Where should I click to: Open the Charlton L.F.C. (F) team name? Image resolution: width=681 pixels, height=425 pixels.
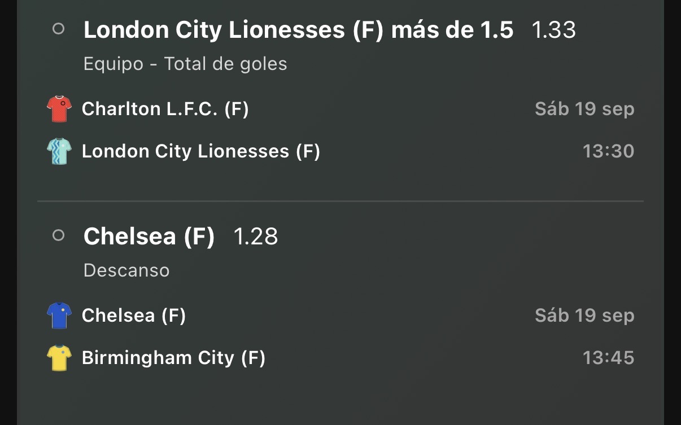(165, 109)
